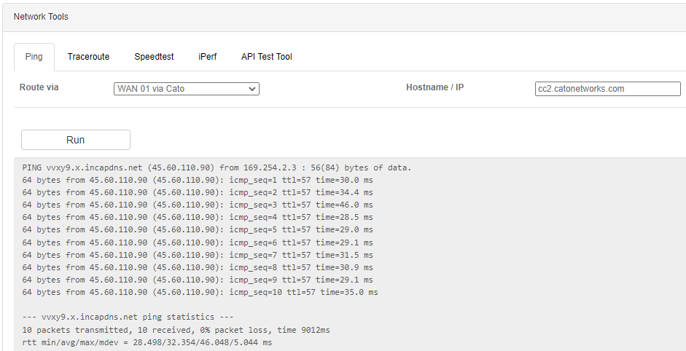The height and width of the screenshot is (351, 686).
Task: Click the 10 packets transmitted summary line
Action: click(176, 330)
